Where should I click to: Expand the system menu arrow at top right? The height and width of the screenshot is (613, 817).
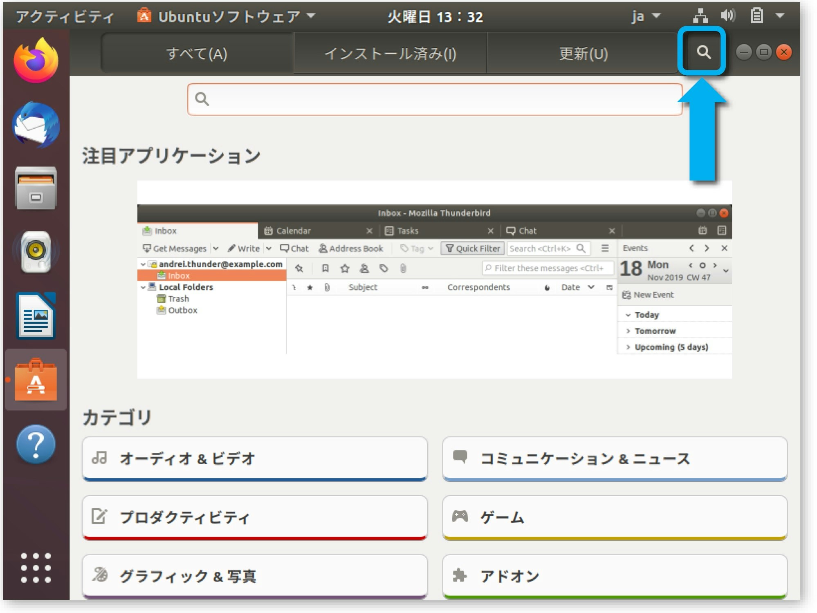pos(780,16)
